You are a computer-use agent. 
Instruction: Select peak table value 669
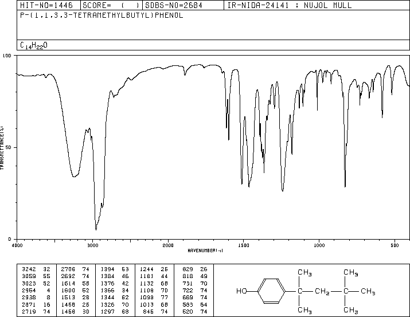188,298
